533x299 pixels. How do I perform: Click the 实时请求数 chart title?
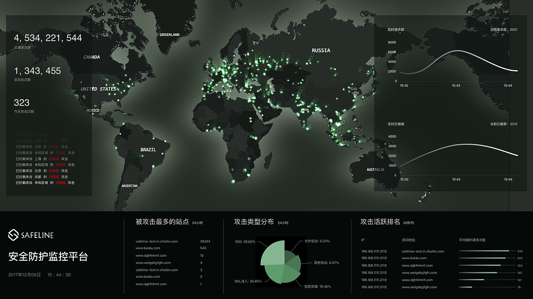pos(396,29)
